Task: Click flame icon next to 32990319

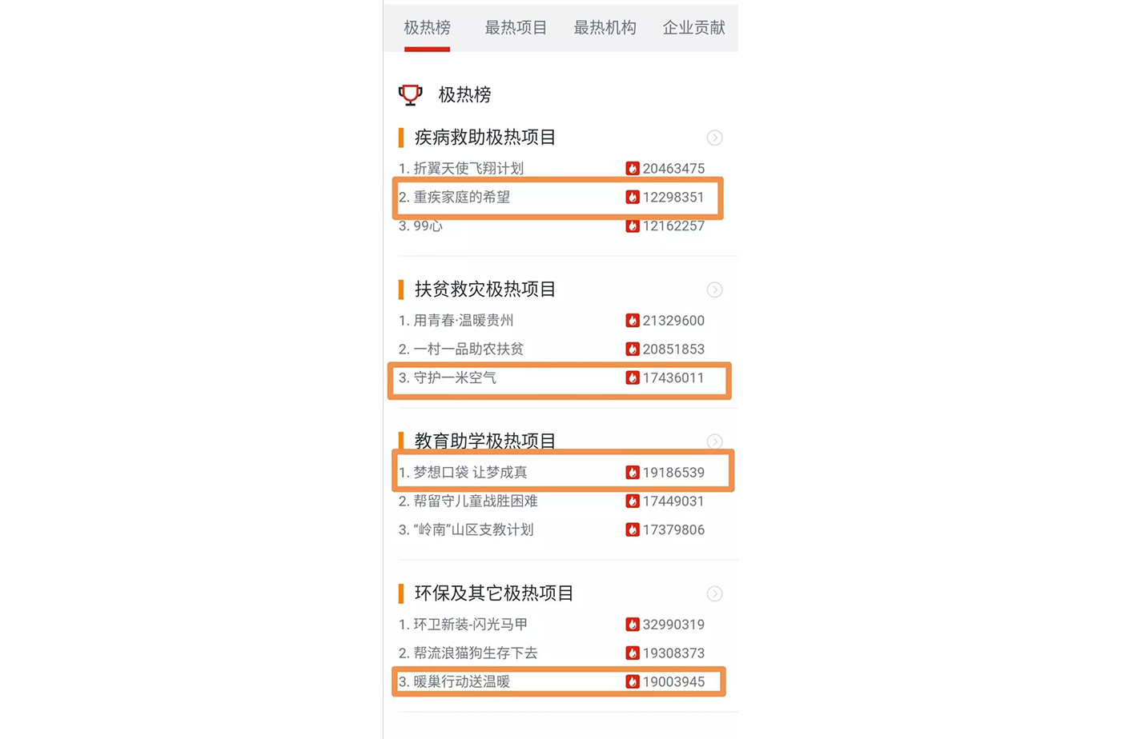Action: pos(633,624)
